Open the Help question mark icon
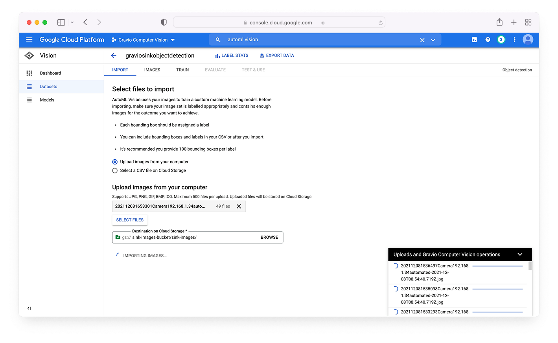The image size is (558, 343). pos(488,40)
